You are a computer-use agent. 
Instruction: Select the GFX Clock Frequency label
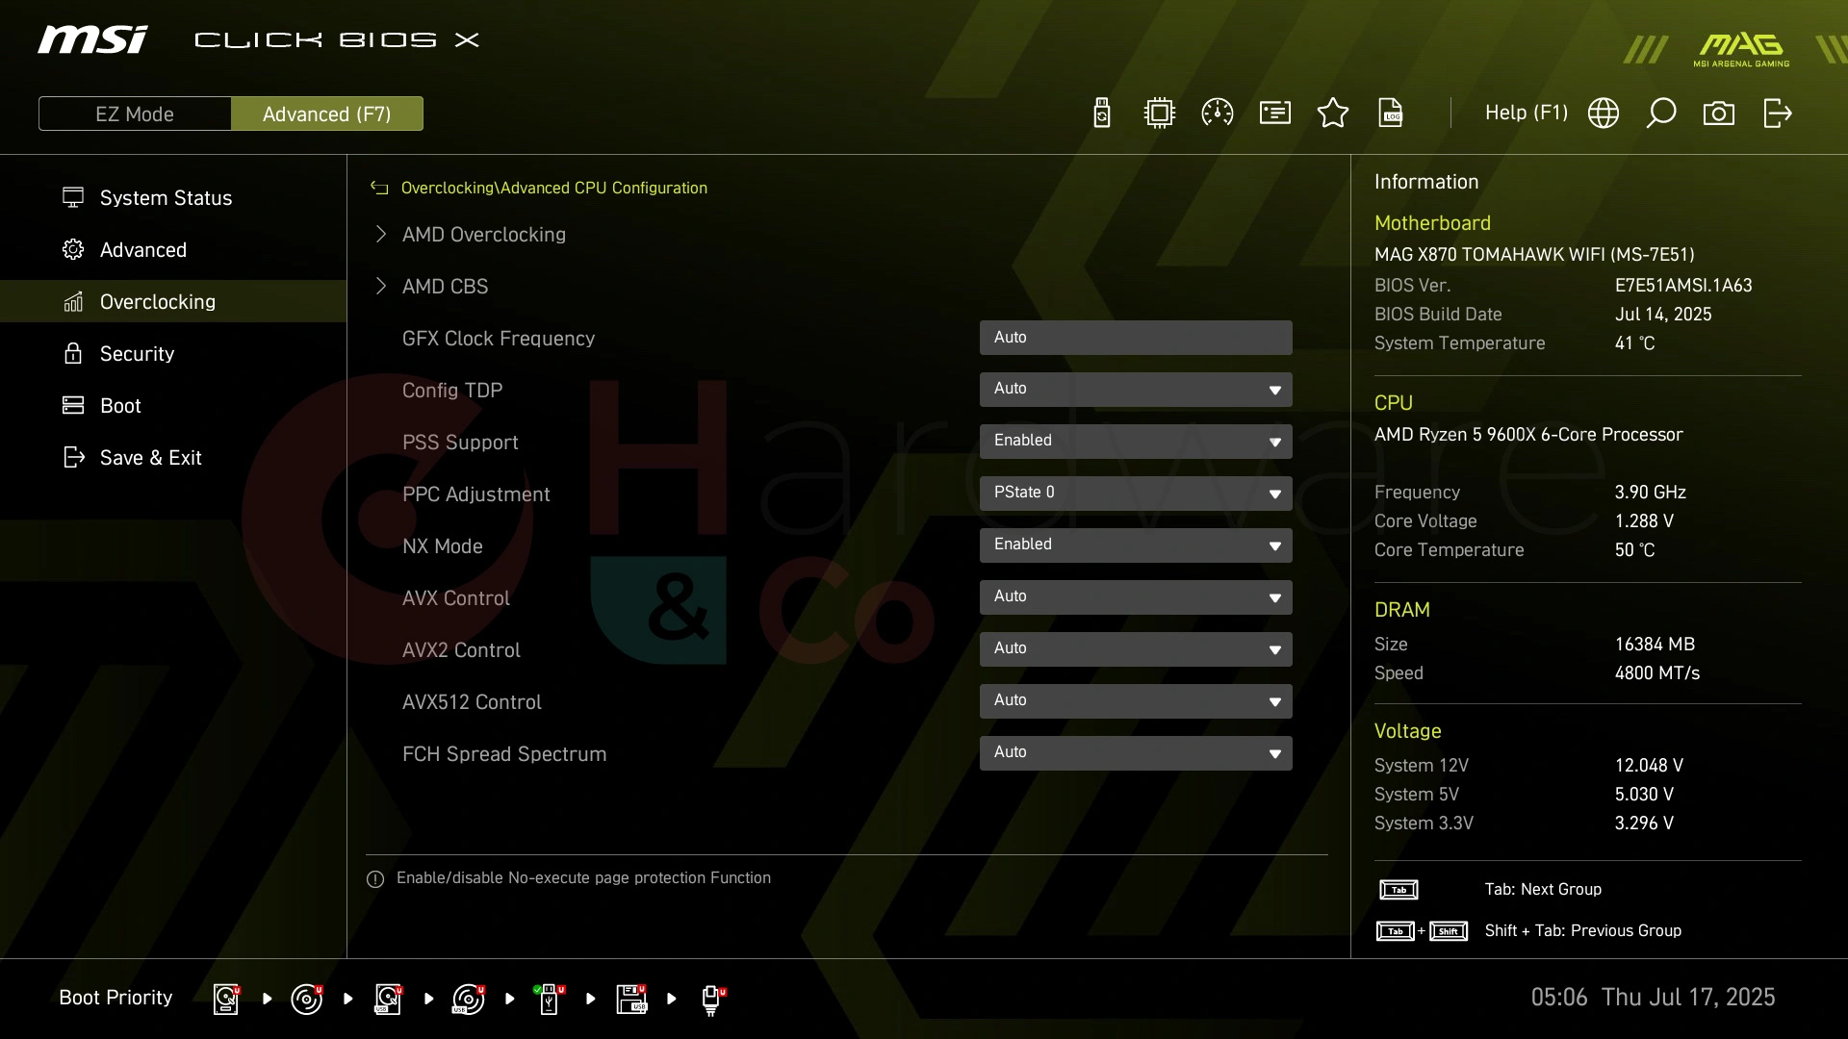click(x=499, y=339)
